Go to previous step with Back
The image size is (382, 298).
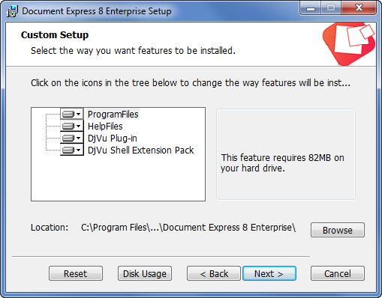tap(214, 273)
